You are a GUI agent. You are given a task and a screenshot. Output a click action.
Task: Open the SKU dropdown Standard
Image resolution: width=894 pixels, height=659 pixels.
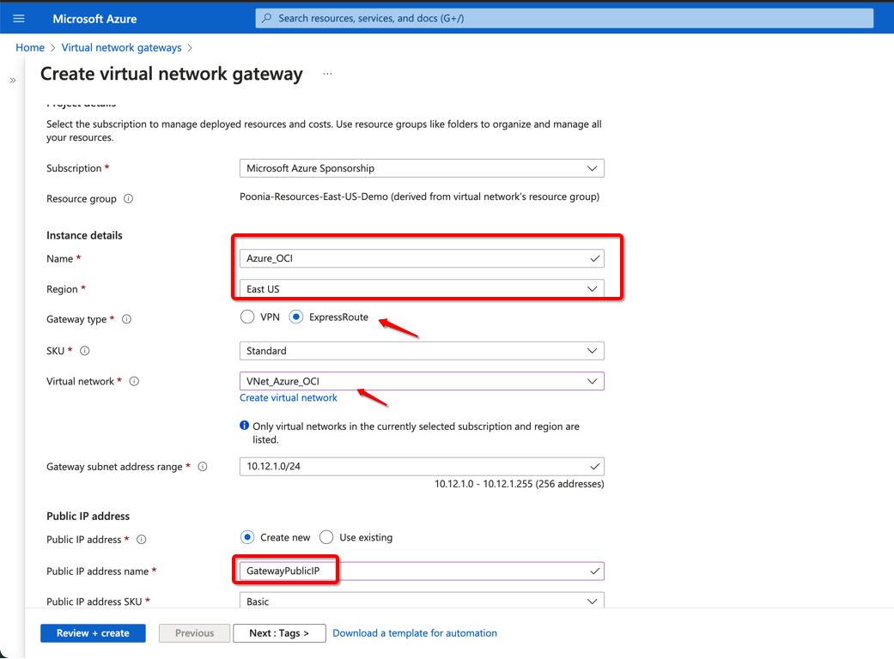tap(422, 351)
